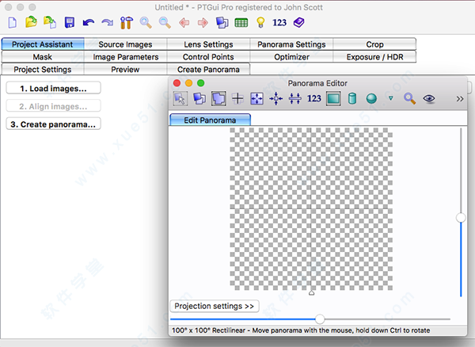Choose the green sphere projection icon

[370, 99]
